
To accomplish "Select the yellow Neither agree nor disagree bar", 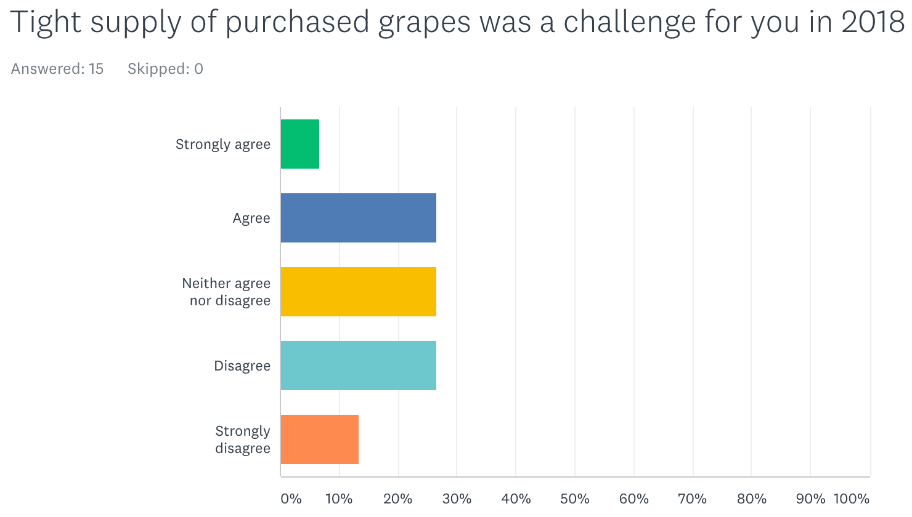I will coord(359,292).
